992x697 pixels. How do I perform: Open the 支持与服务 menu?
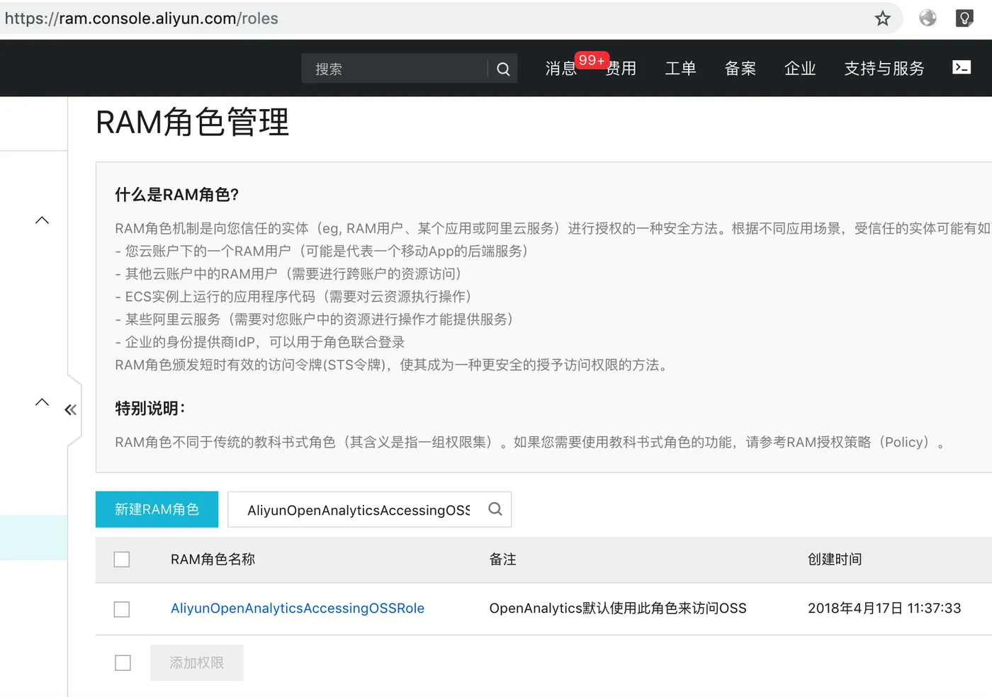884,69
